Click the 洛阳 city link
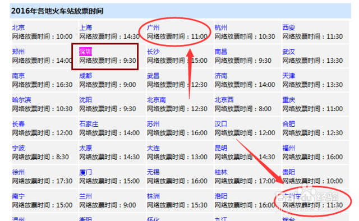Screen dimensions: 359x221 click(221, 196)
